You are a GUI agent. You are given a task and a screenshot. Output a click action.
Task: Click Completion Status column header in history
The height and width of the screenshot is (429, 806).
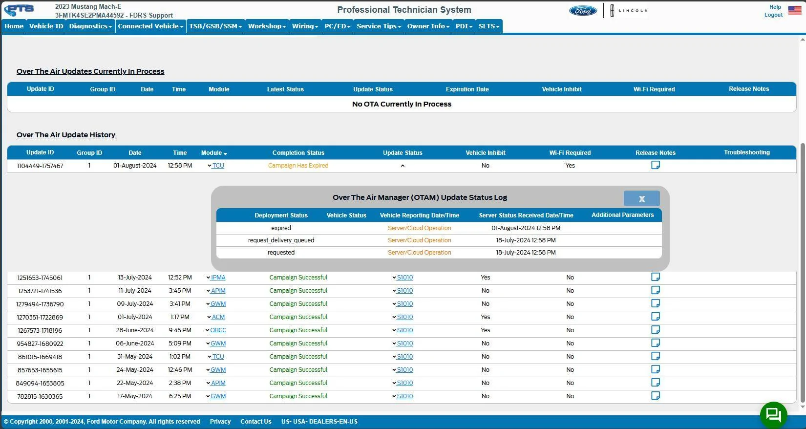click(298, 153)
